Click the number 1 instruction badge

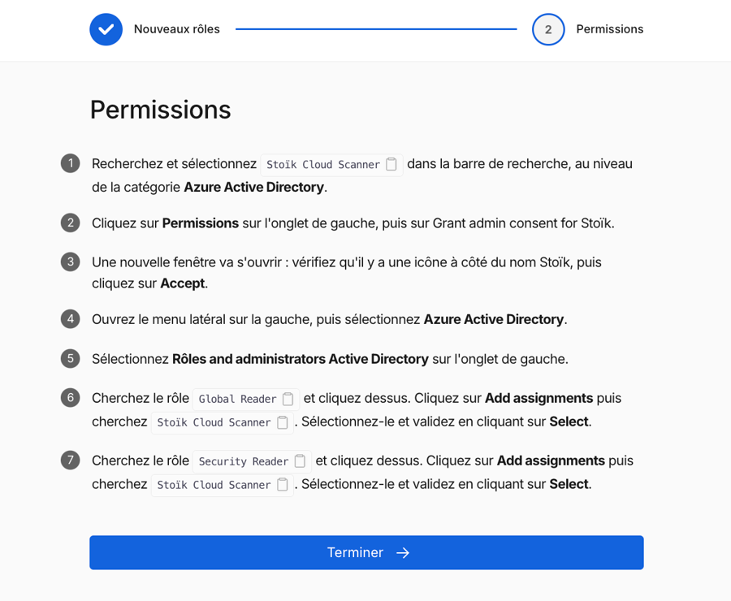(71, 163)
